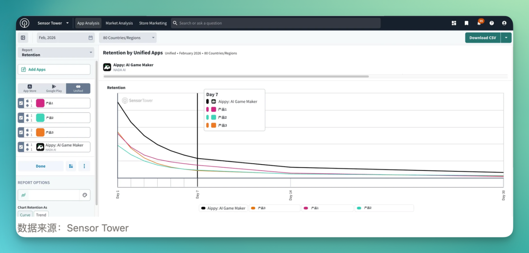Image resolution: width=529 pixels, height=253 pixels.
Task: Expand the Download CSV arrow dropdown
Action: pyautogui.click(x=506, y=38)
